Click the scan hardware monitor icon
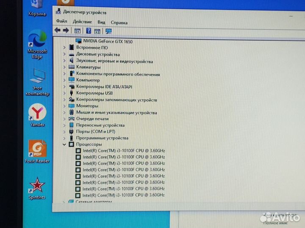 (x=108, y=31)
